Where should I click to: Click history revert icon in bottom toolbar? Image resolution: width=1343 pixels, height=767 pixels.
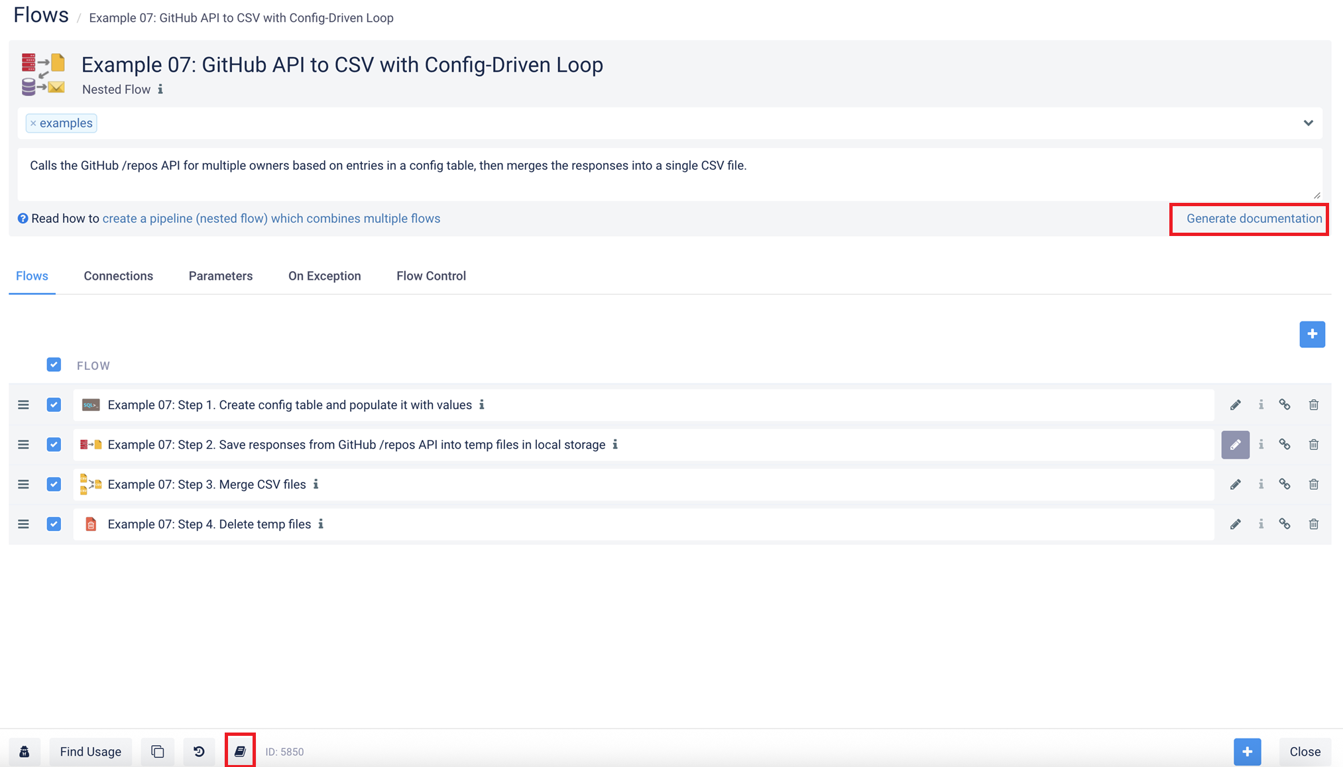point(199,751)
